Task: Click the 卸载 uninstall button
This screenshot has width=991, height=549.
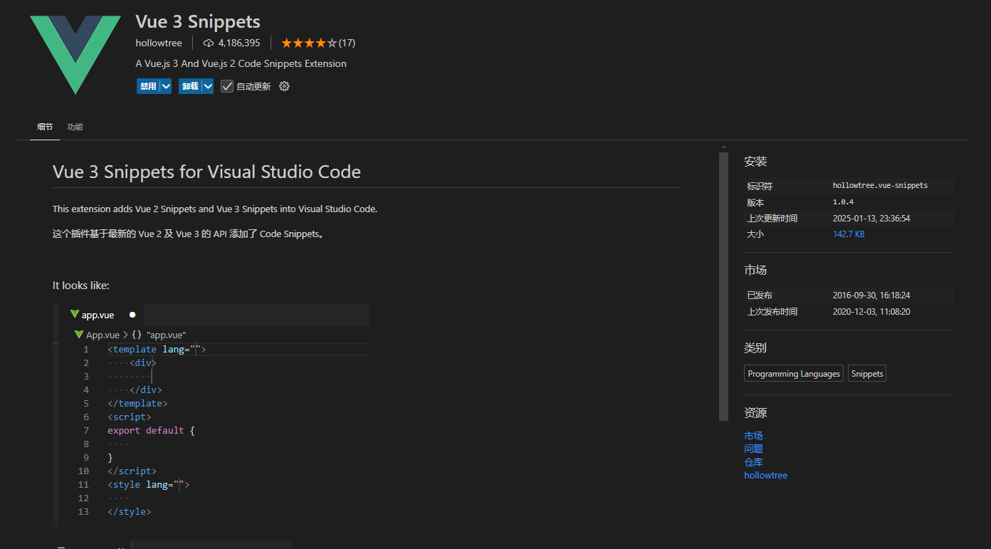Action: click(190, 86)
